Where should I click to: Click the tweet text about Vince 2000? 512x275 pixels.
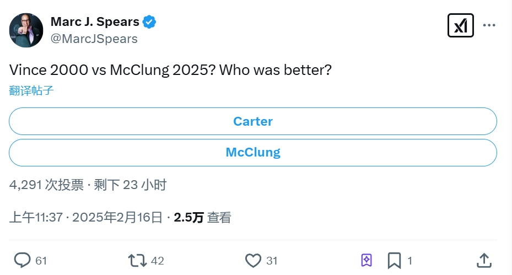click(x=170, y=71)
